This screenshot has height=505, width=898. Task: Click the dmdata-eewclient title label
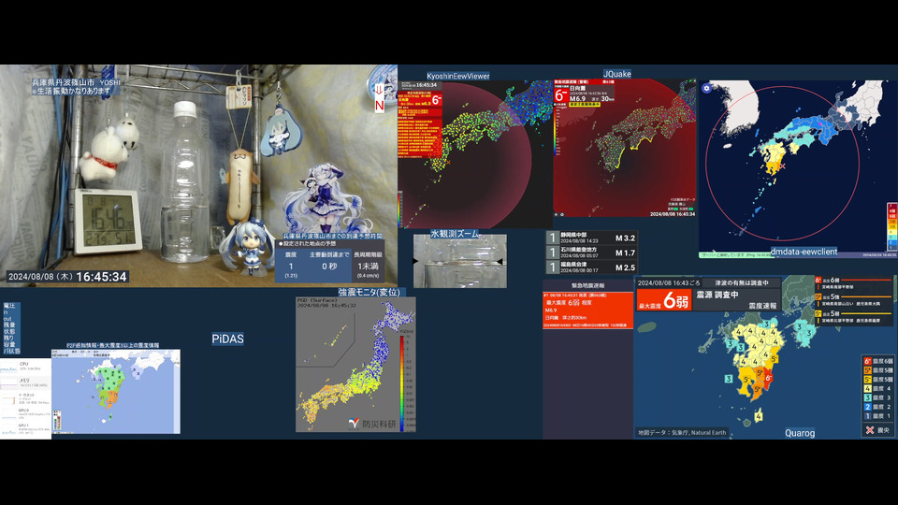804,252
